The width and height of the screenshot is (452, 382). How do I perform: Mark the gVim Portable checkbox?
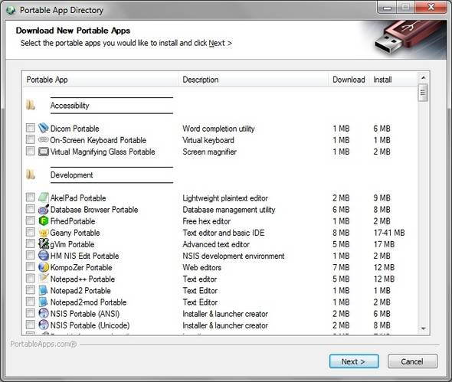point(31,244)
